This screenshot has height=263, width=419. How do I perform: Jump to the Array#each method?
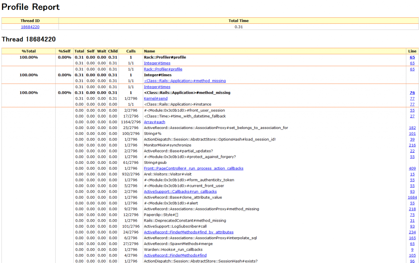[x=154, y=122]
